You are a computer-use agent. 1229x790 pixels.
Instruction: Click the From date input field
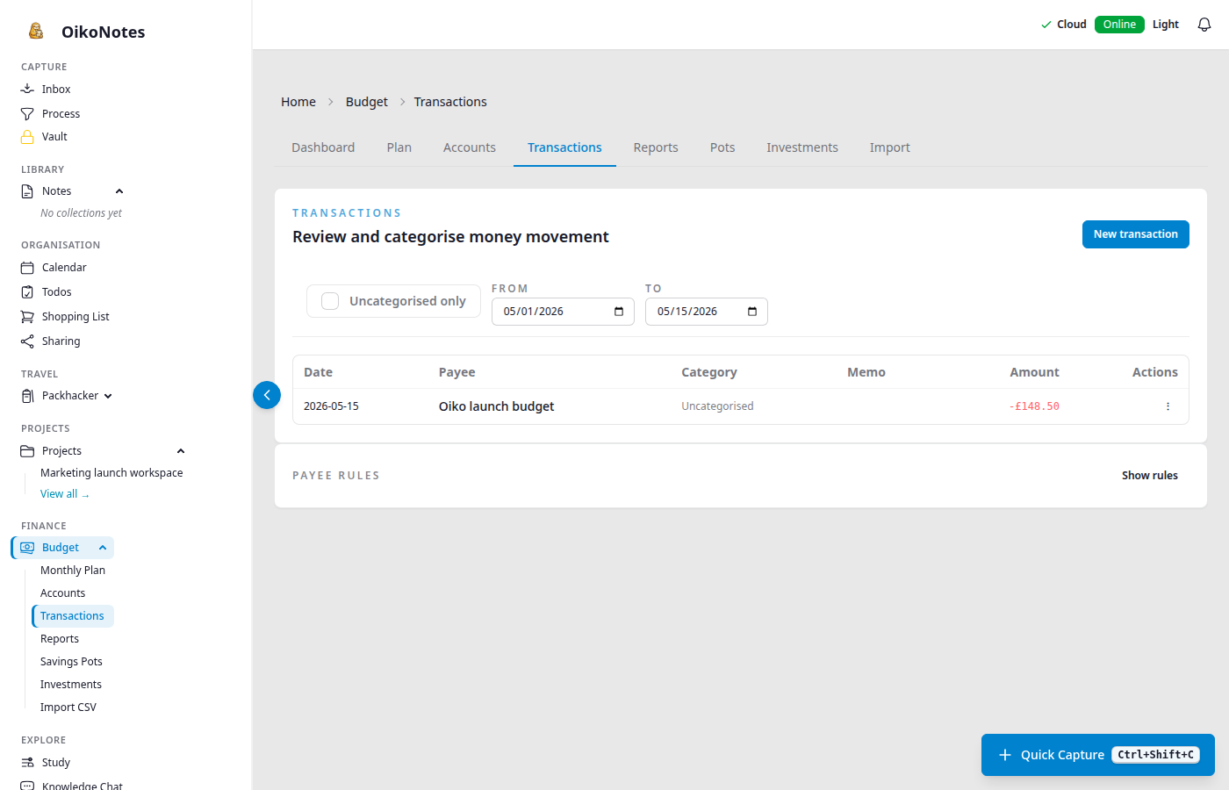563,312
